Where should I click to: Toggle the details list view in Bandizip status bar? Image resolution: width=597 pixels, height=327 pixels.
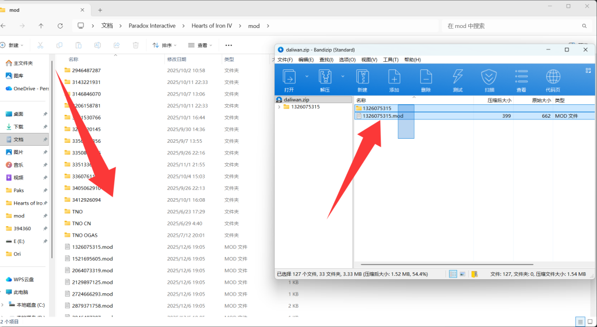coord(453,273)
